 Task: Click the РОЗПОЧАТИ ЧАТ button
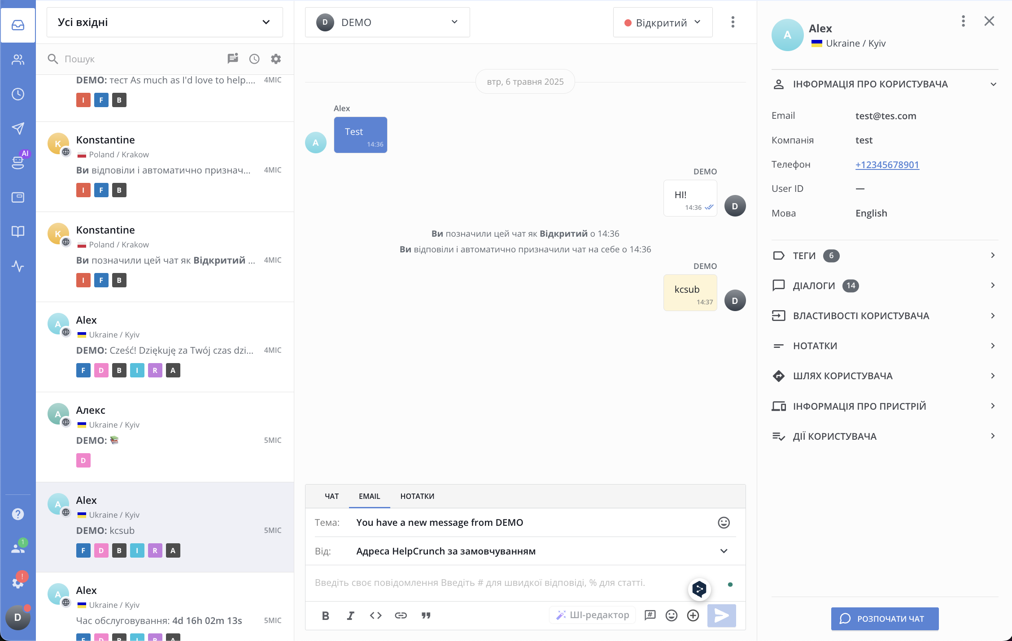885,619
